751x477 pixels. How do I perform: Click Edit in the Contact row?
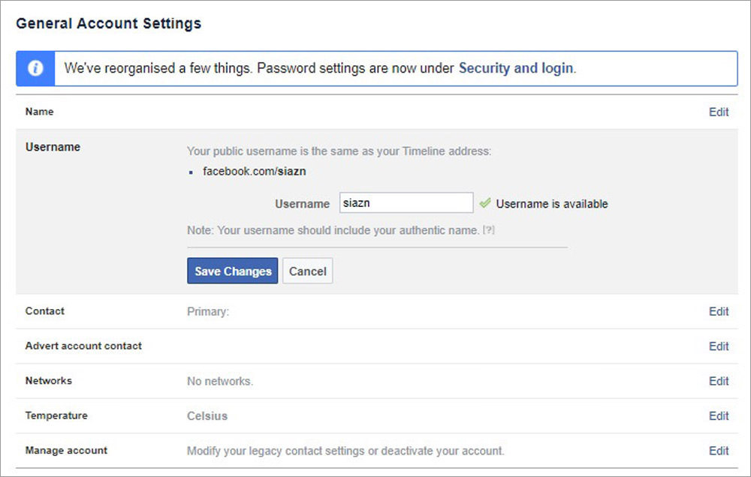pyautogui.click(x=719, y=311)
